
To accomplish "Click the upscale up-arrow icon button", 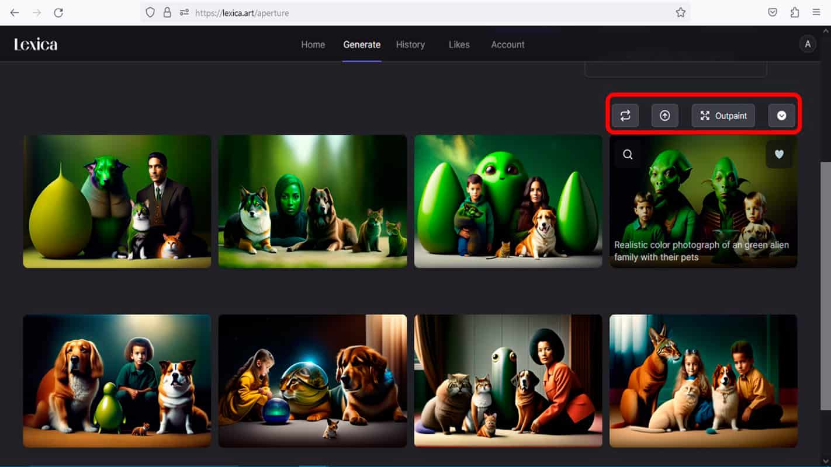I will [665, 116].
